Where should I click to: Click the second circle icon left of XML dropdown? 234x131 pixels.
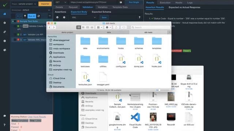(x=64, y=17)
